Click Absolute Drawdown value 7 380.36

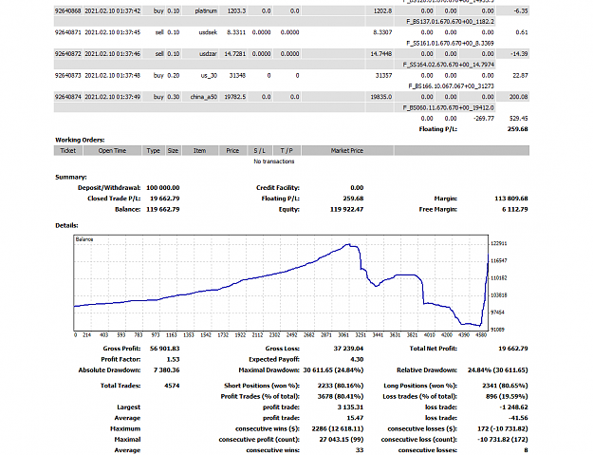pos(167,370)
